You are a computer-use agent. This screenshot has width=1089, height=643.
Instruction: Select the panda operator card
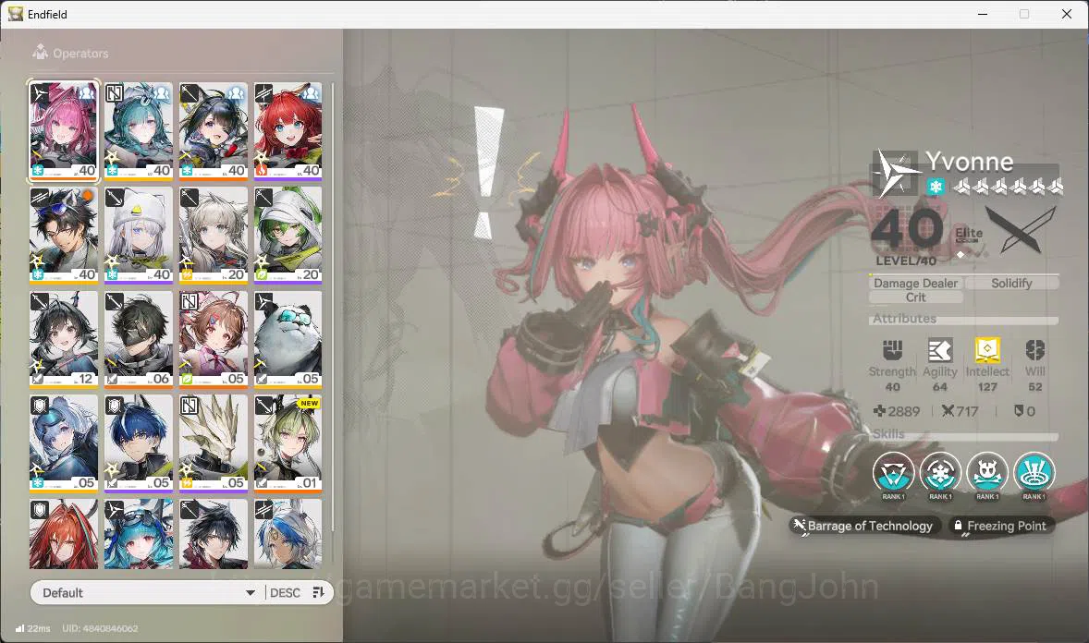coord(288,339)
